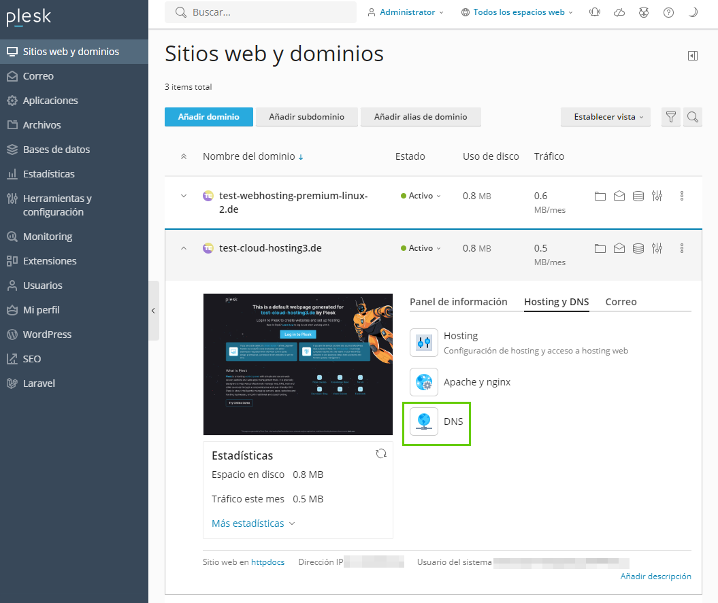718x603 pixels.
Task: Open Todos los espacios web dropdown
Action: point(517,12)
